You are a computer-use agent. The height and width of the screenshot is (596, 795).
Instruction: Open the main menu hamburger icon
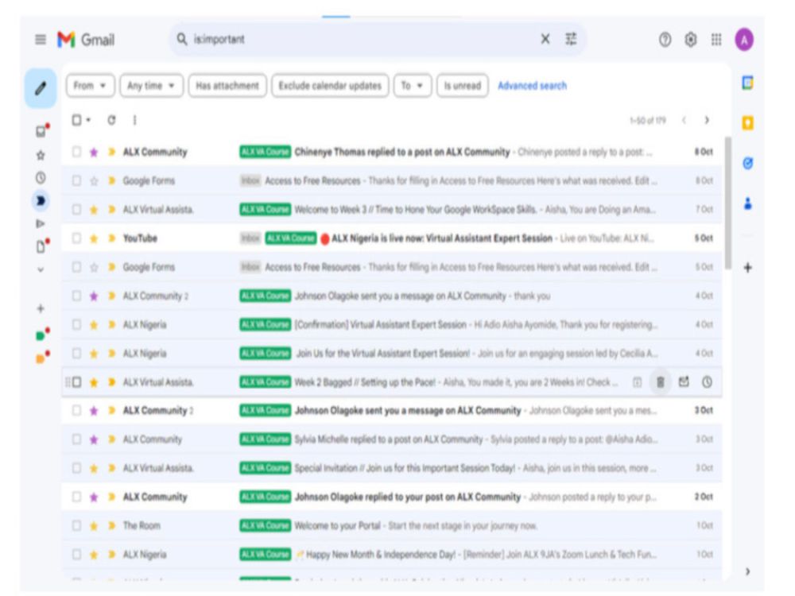pos(41,40)
